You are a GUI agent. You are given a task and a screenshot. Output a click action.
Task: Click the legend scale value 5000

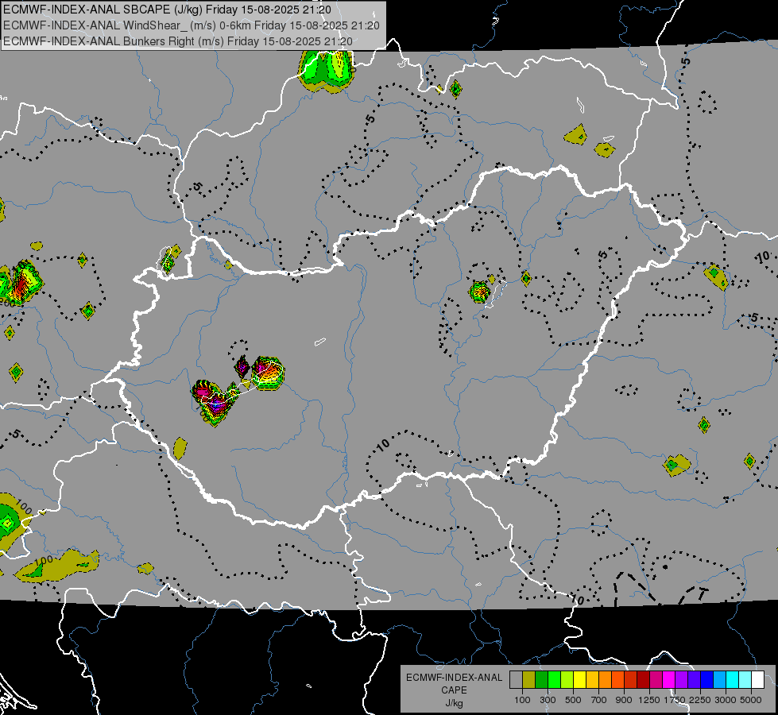pos(751,700)
